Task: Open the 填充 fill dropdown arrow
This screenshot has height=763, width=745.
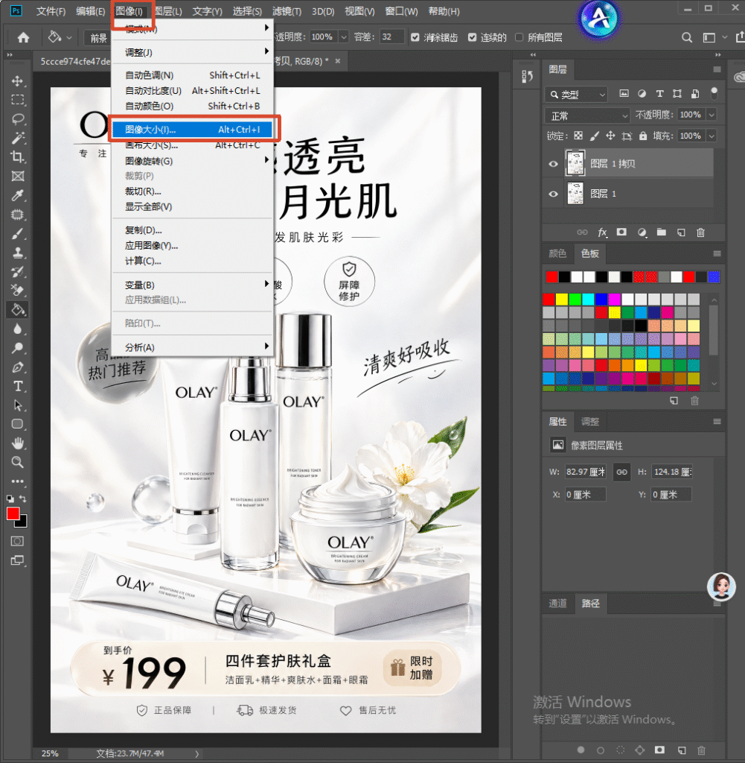Action: click(712, 136)
